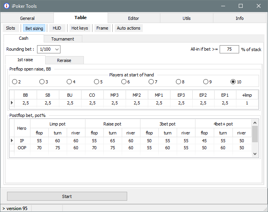268x212 pixels.
Task: Open the Utils tab
Action: pos(186,18)
